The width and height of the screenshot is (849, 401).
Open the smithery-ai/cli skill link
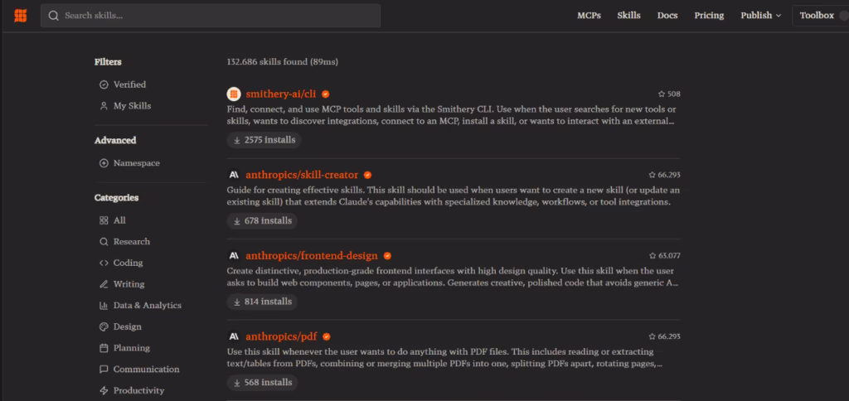click(280, 94)
